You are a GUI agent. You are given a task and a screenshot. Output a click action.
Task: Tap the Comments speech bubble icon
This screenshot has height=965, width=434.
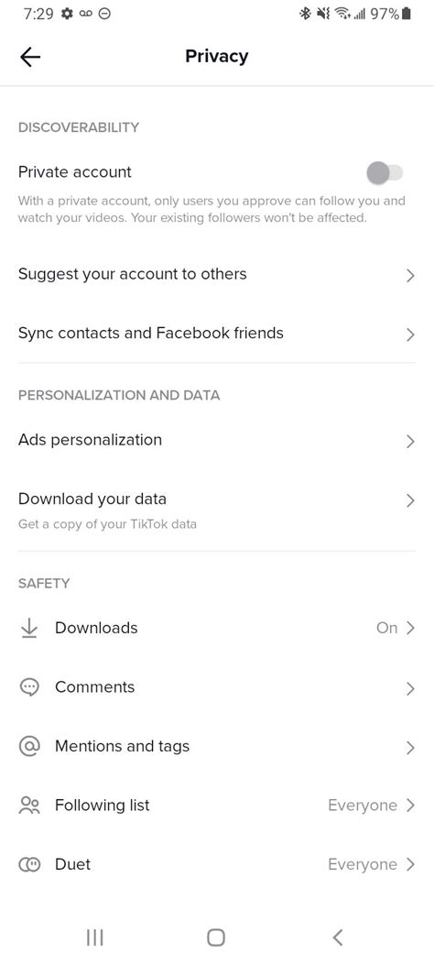coord(29,687)
